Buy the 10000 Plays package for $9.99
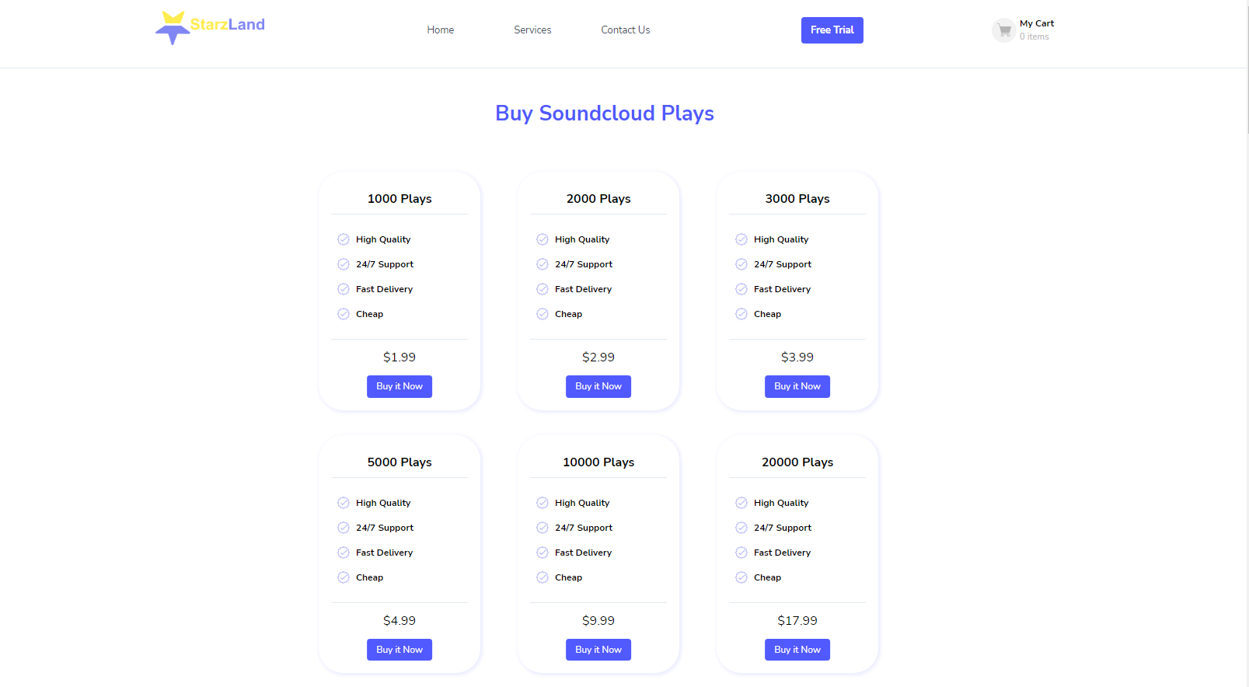The image size is (1249, 687). 598,650
